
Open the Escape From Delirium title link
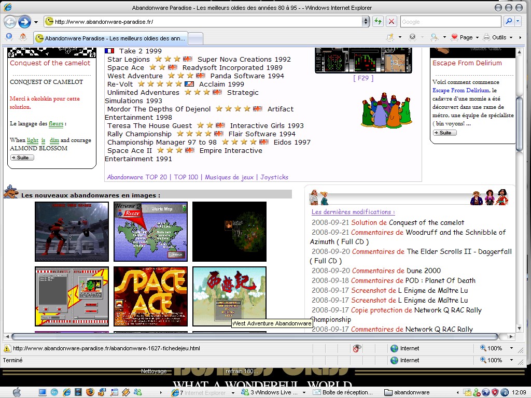pos(467,63)
